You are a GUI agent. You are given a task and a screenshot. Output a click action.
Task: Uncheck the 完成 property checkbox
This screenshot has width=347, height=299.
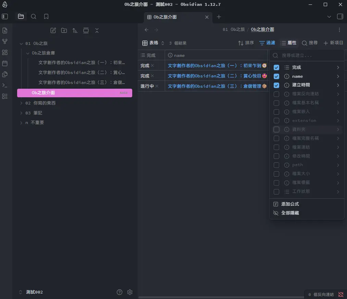276,67
